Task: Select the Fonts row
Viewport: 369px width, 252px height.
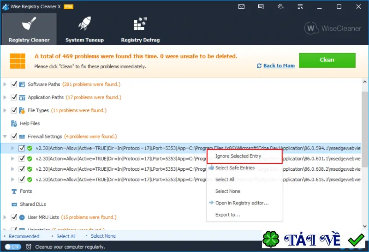Action: [x=181, y=191]
